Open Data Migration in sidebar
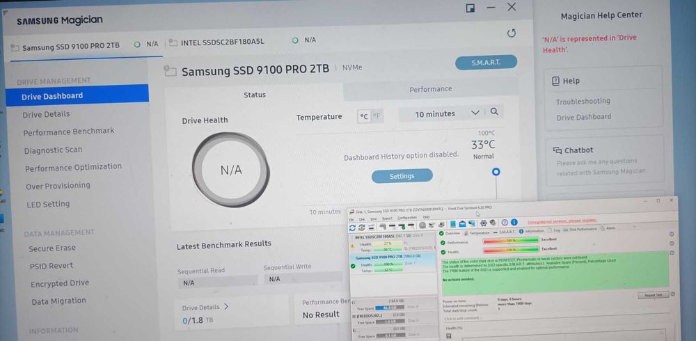Image resolution: width=696 pixels, height=341 pixels. (x=58, y=301)
